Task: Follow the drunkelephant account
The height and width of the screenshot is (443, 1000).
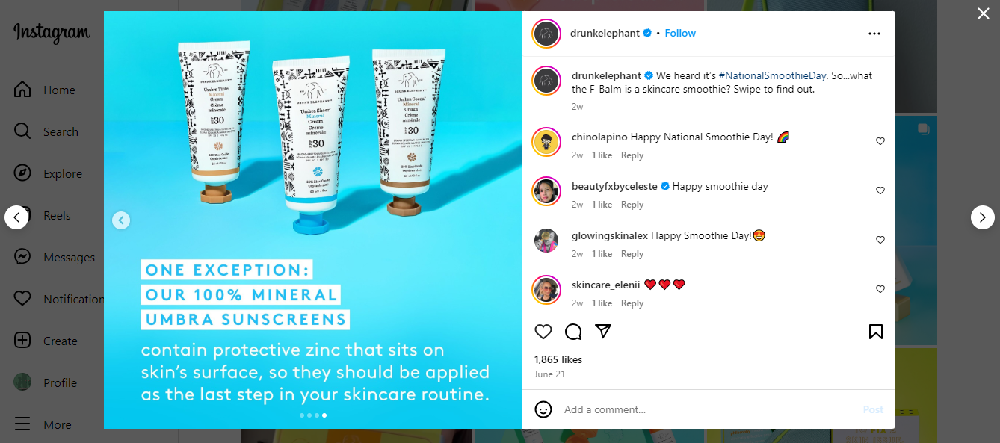Action: pyautogui.click(x=680, y=33)
